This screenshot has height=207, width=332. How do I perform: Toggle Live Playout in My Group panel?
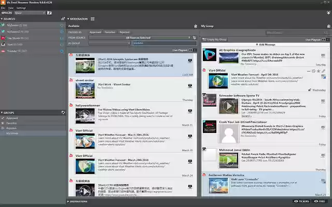tap(324, 39)
